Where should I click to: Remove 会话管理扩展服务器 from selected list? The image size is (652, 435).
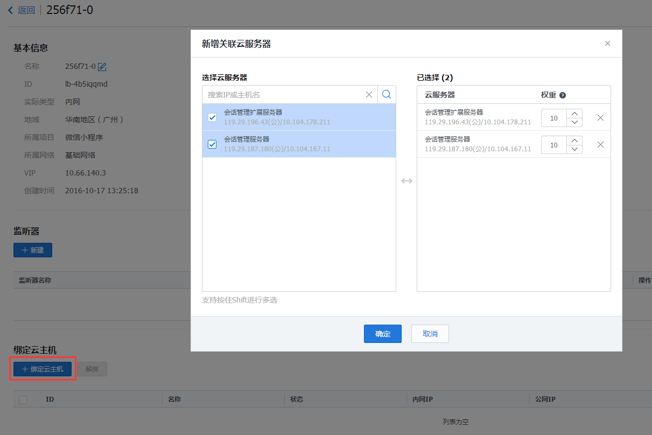pos(600,117)
